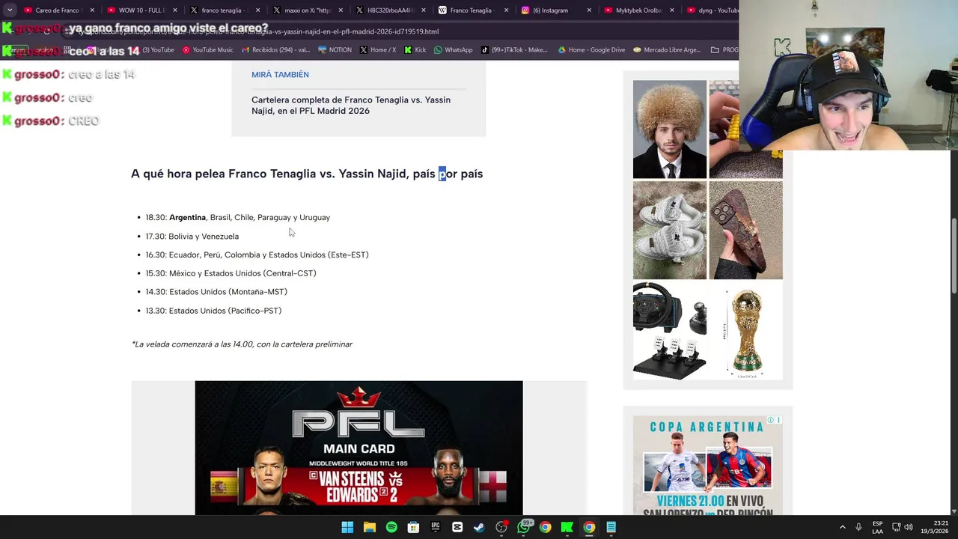The height and width of the screenshot is (539, 958).
Task: Click the 15.30 México y Estados Unidos row
Action: [x=231, y=274]
